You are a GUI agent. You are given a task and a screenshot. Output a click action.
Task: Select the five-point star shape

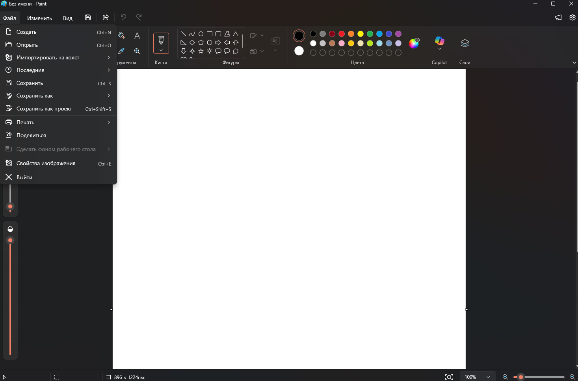[x=201, y=51]
